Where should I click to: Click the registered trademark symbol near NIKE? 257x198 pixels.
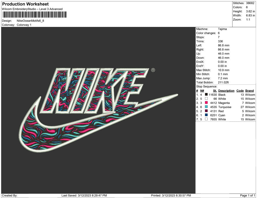coord(153,70)
